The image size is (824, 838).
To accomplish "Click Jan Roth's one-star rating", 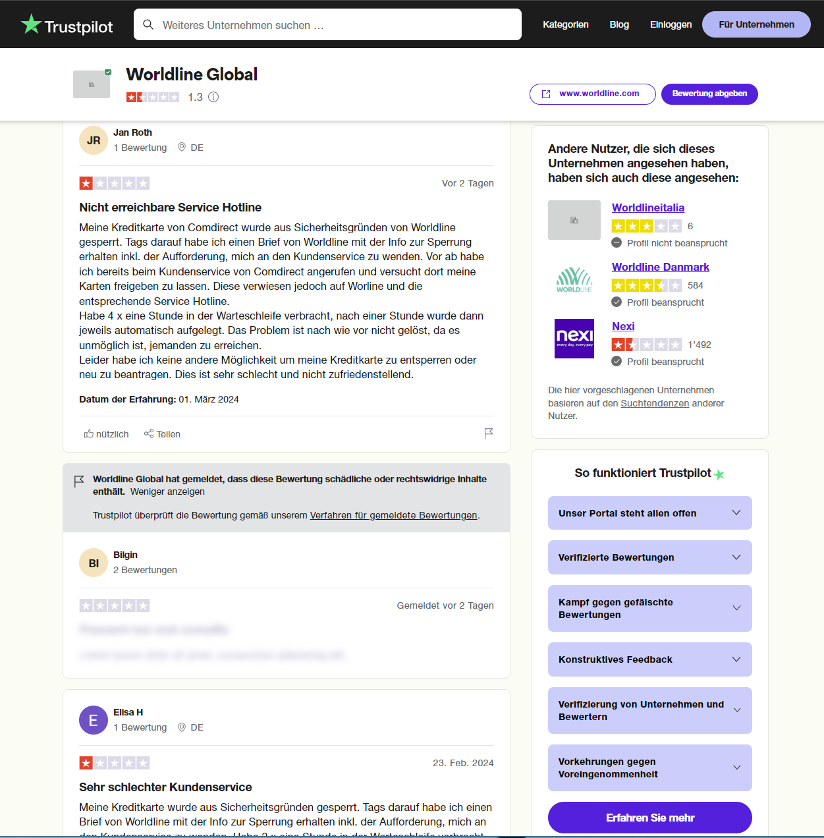I will 115,183.
